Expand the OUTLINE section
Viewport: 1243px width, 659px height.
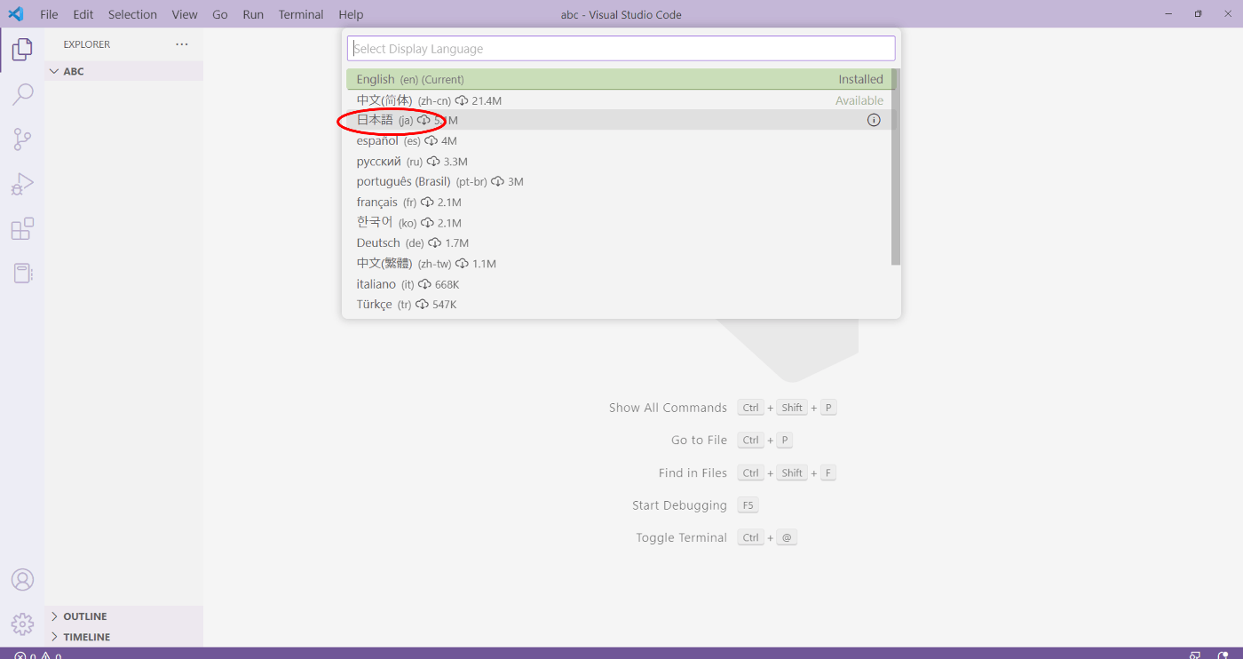pyautogui.click(x=124, y=616)
